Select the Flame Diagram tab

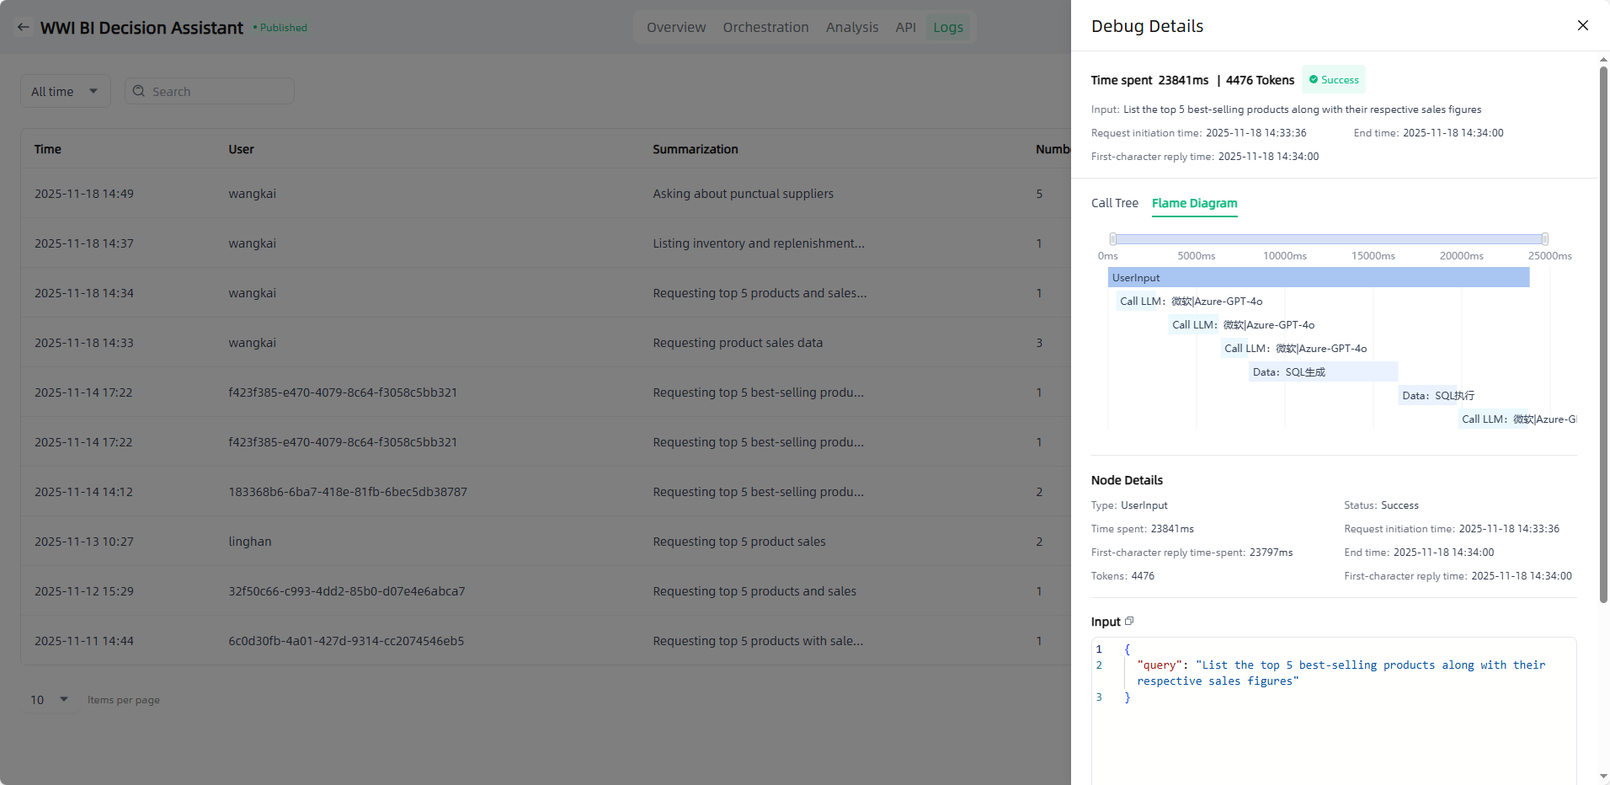(1194, 203)
